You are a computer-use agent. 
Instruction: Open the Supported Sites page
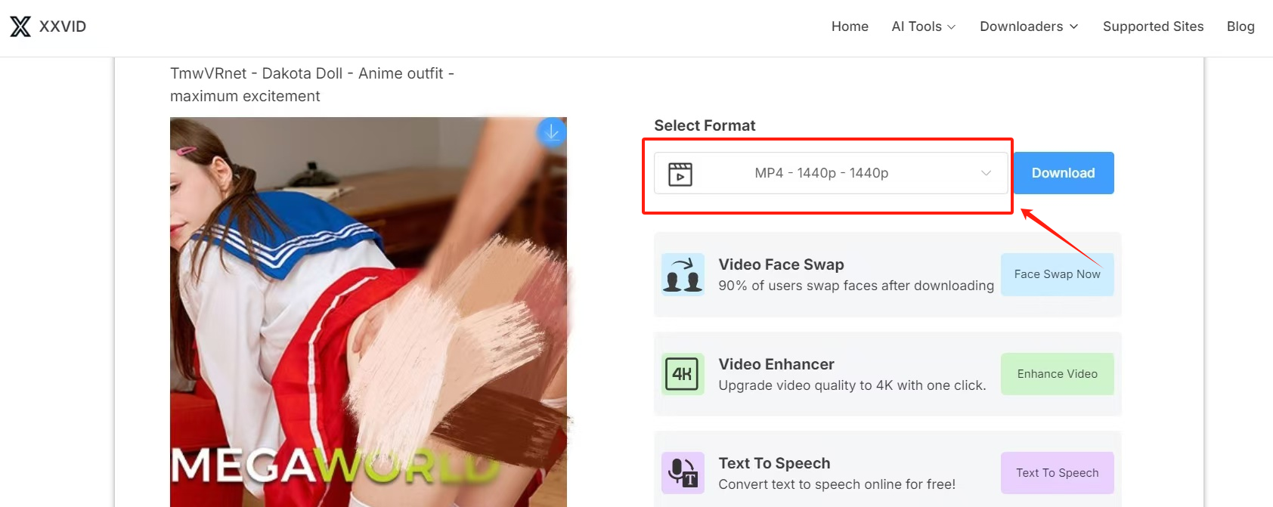pos(1153,26)
